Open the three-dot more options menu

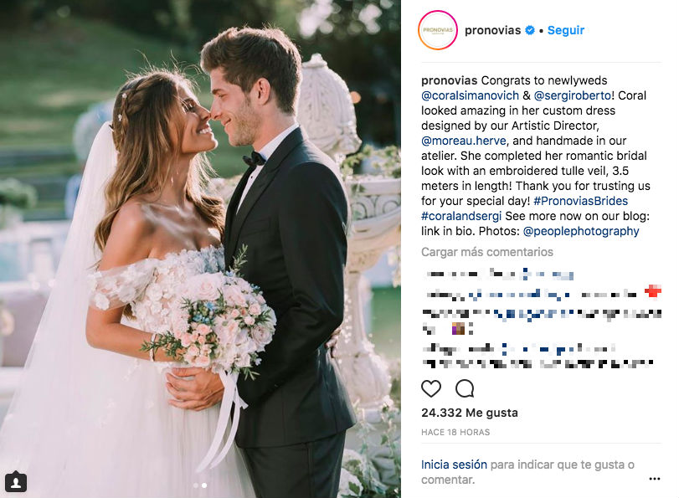(655, 479)
